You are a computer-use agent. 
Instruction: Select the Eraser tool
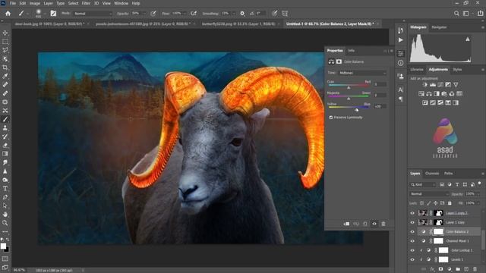coord(5,145)
